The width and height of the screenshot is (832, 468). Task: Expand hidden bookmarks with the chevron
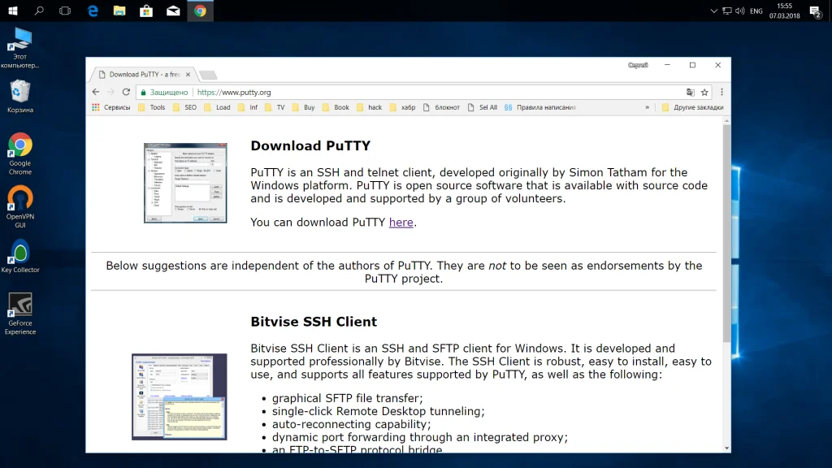648,107
